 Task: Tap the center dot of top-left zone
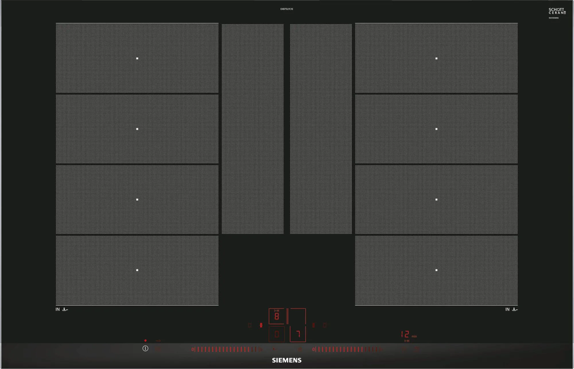pyautogui.click(x=137, y=58)
